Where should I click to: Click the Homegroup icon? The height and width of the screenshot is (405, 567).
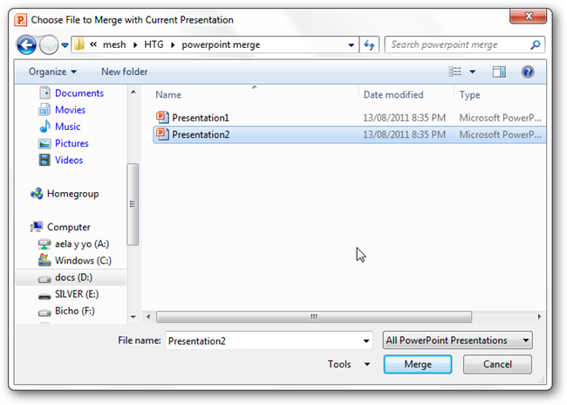point(37,194)
